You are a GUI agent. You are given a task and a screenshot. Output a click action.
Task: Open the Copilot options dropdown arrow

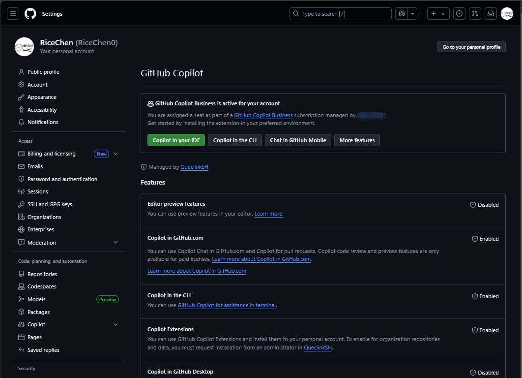coord(412,14)
